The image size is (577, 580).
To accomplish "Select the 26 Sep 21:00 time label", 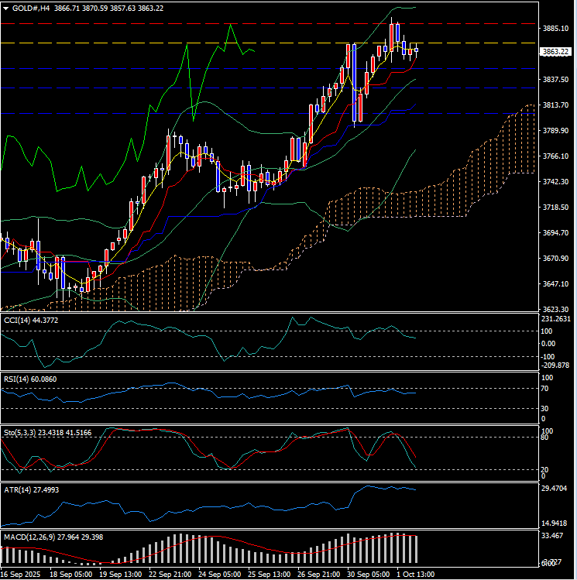I will (318, 575).
